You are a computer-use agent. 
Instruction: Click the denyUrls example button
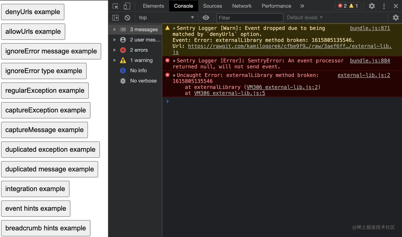pyautogui.click(x=33, y=12)
